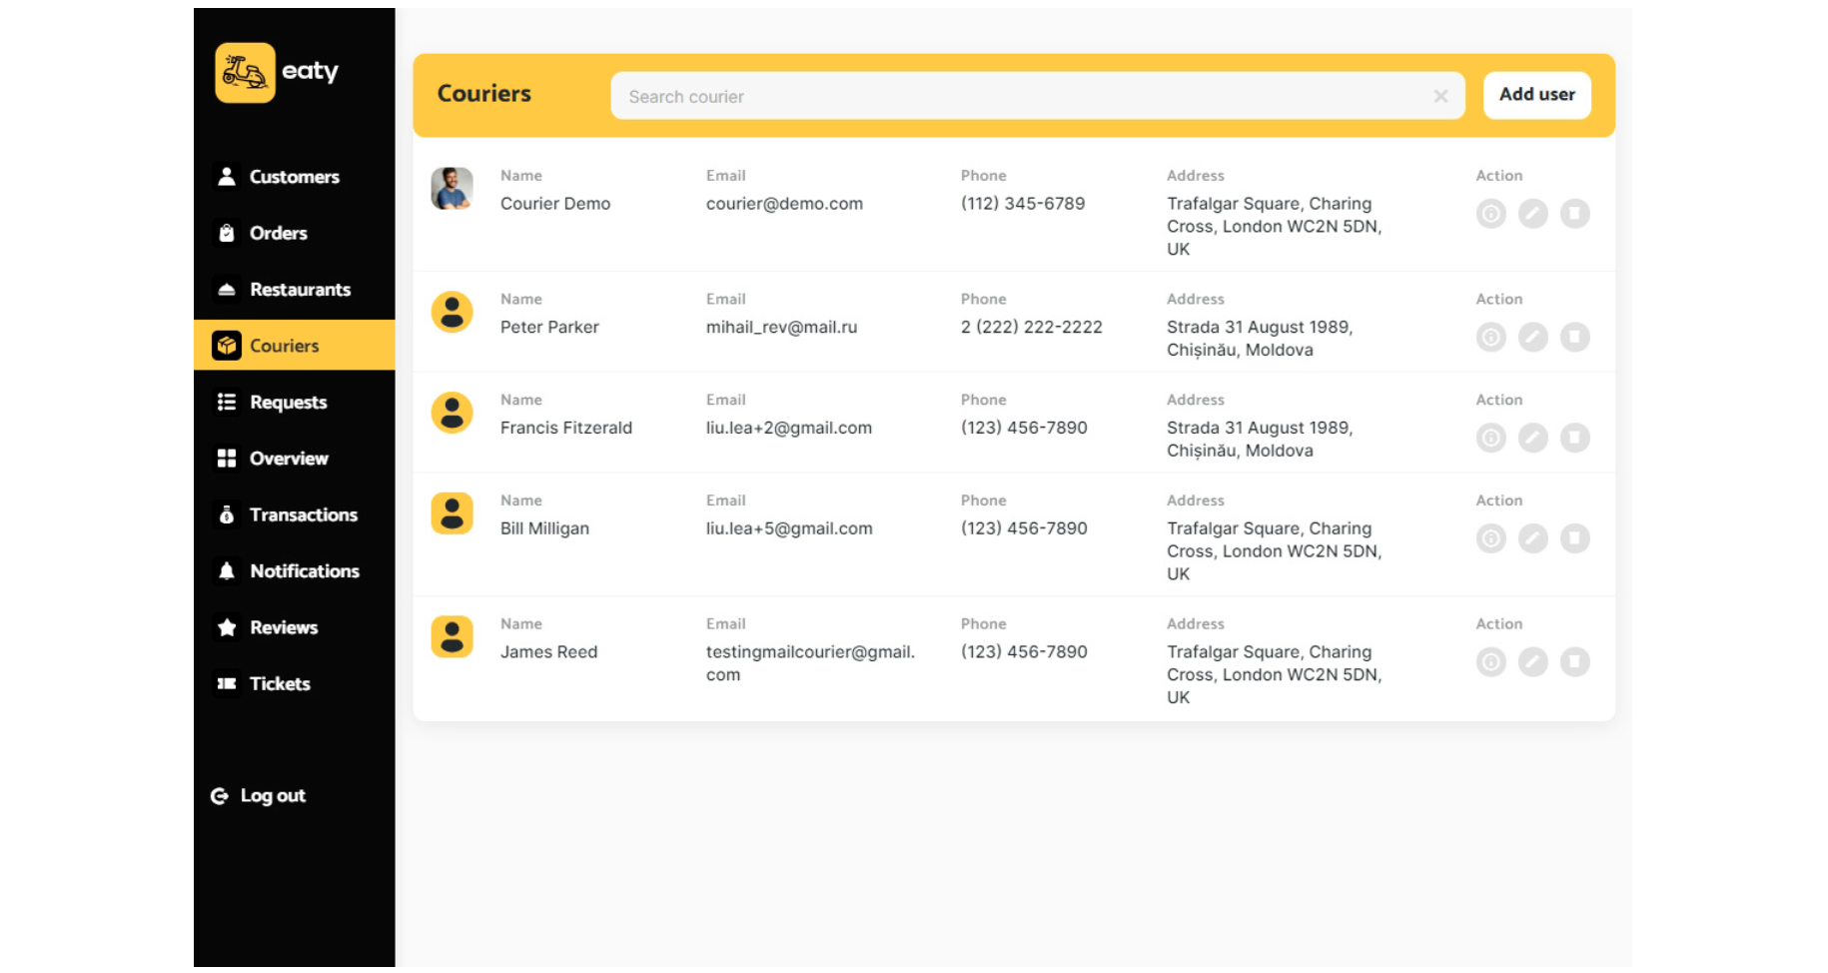
Task: Log out using the sidebar link
Action: [272, 796]
